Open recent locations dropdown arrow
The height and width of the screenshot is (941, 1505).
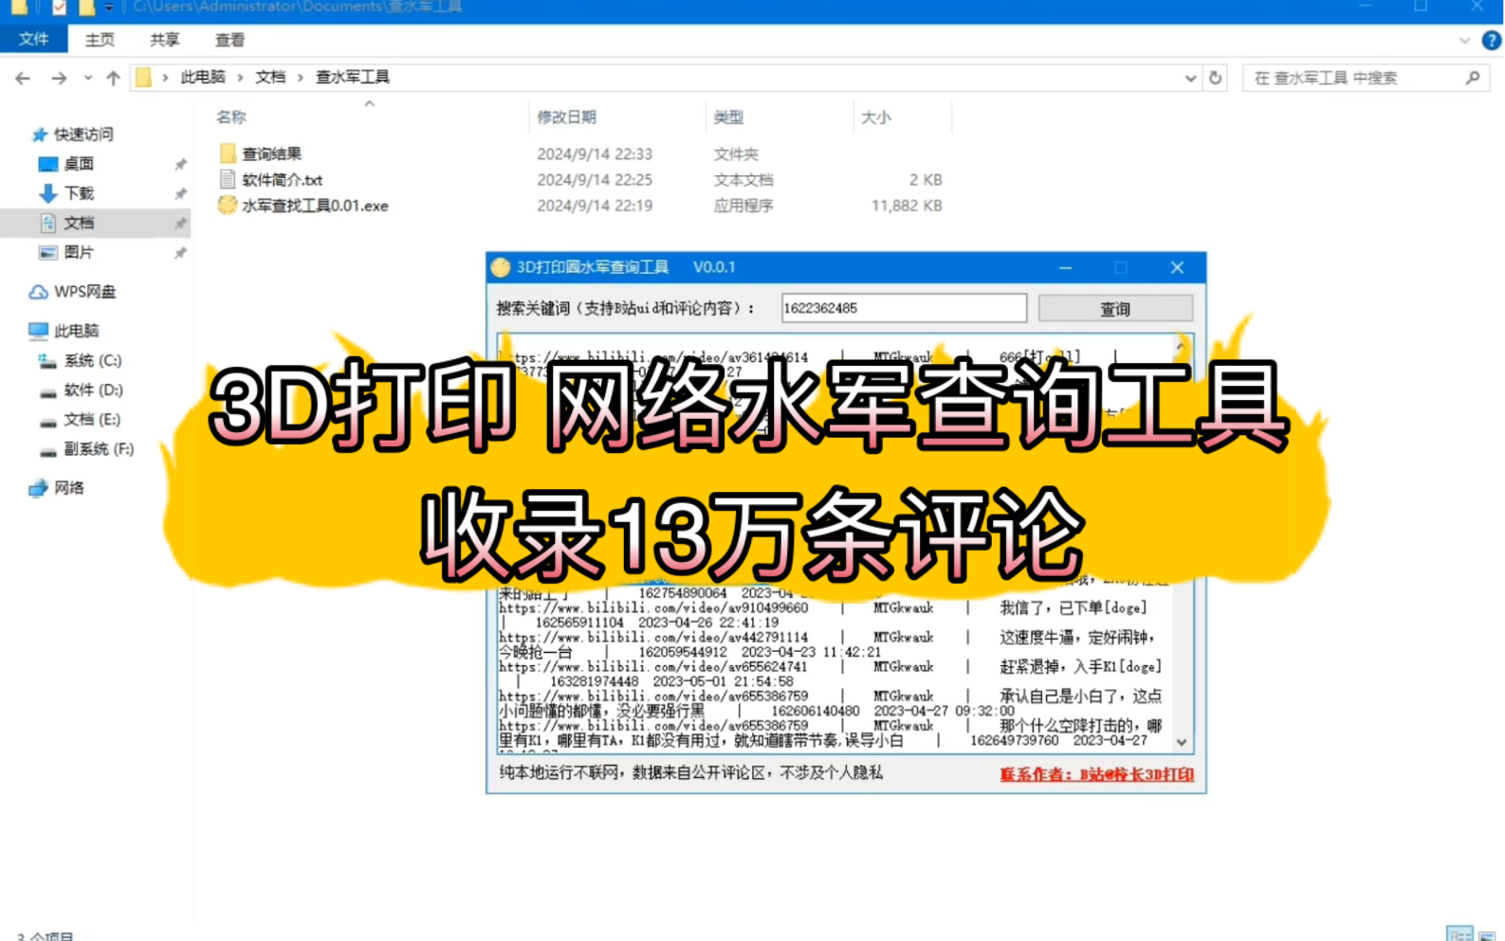point(87,78)
